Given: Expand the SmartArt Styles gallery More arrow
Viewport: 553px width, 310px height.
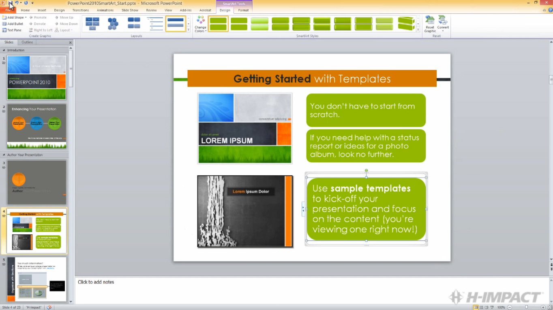Looking at the screenshot, I should pyautogui.click(x=418, y=30).
